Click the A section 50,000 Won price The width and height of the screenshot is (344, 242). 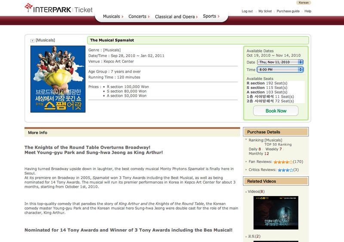coord(126,96)
